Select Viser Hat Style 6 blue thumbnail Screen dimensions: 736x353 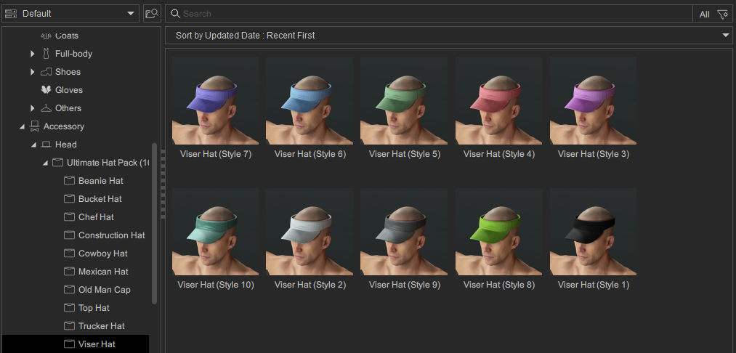pos(310,101)
